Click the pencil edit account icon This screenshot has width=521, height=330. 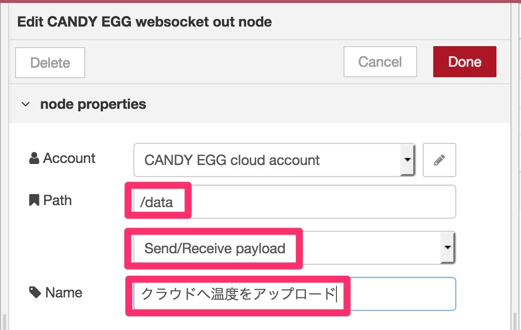pos(439,160)
